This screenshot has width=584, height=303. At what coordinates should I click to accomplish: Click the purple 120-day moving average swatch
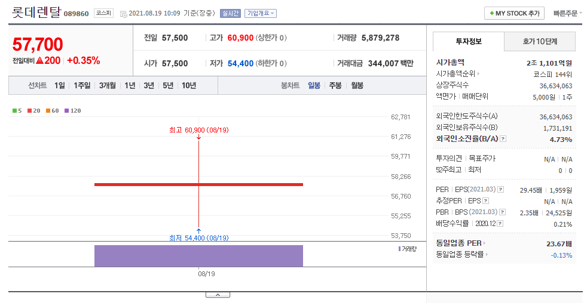(67, 111)
